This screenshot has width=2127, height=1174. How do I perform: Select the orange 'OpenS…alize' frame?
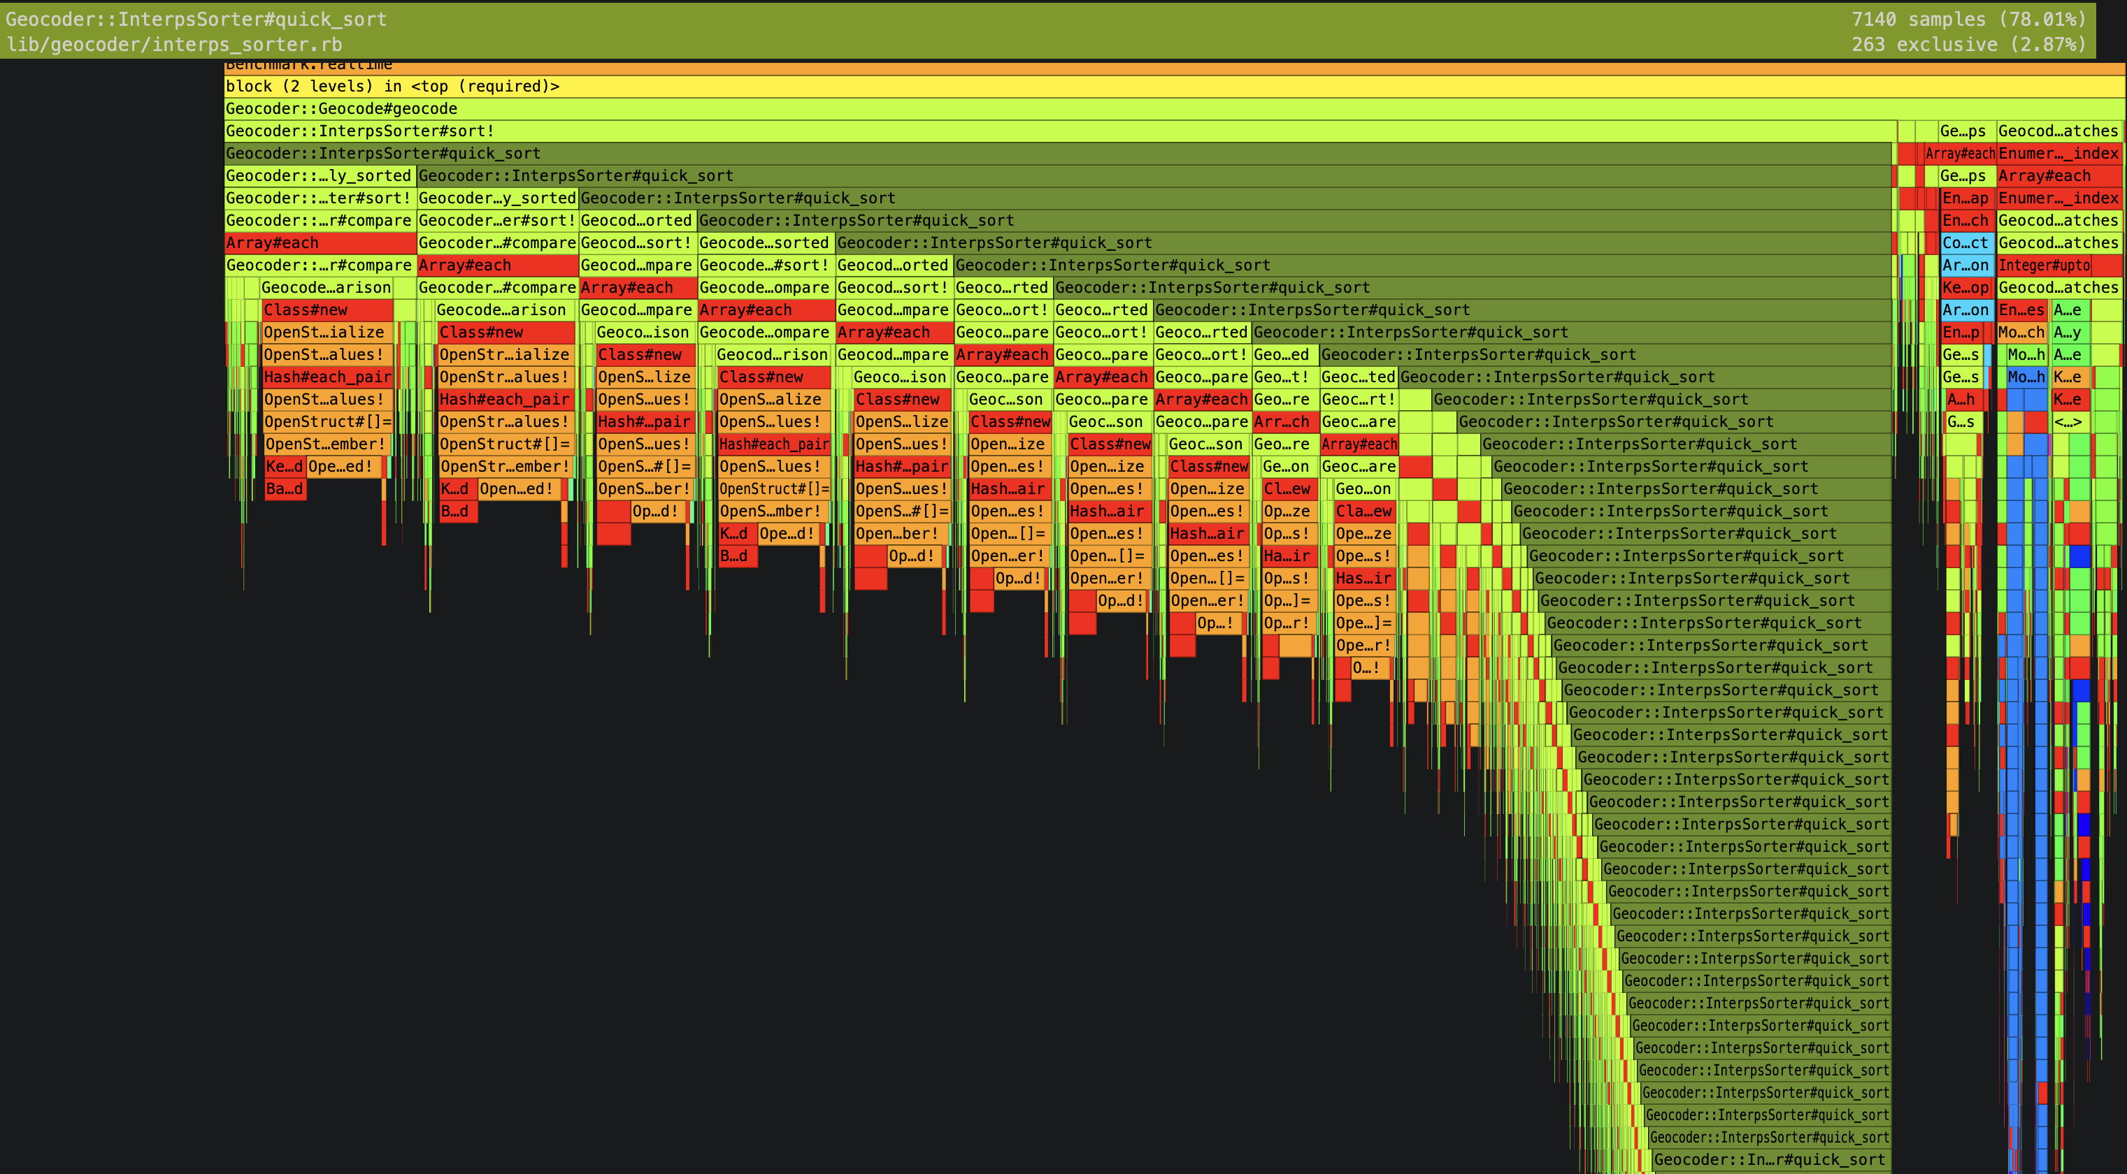coord(775,399)
